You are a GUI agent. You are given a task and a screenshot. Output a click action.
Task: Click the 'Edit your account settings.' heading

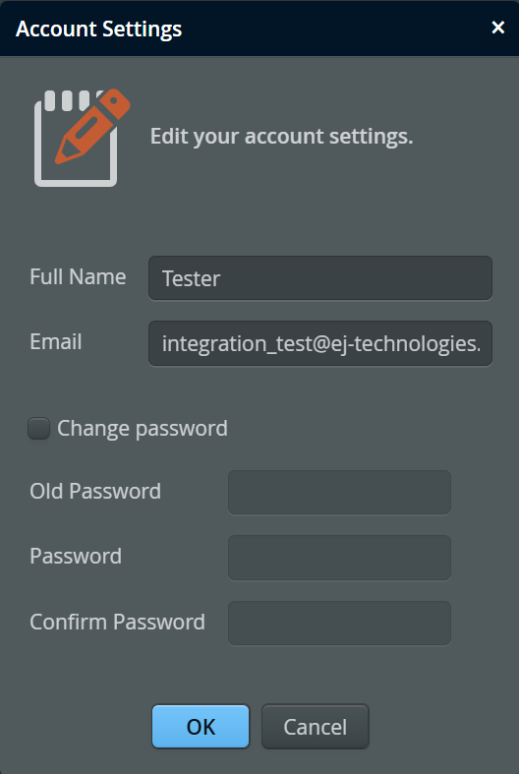281,137
